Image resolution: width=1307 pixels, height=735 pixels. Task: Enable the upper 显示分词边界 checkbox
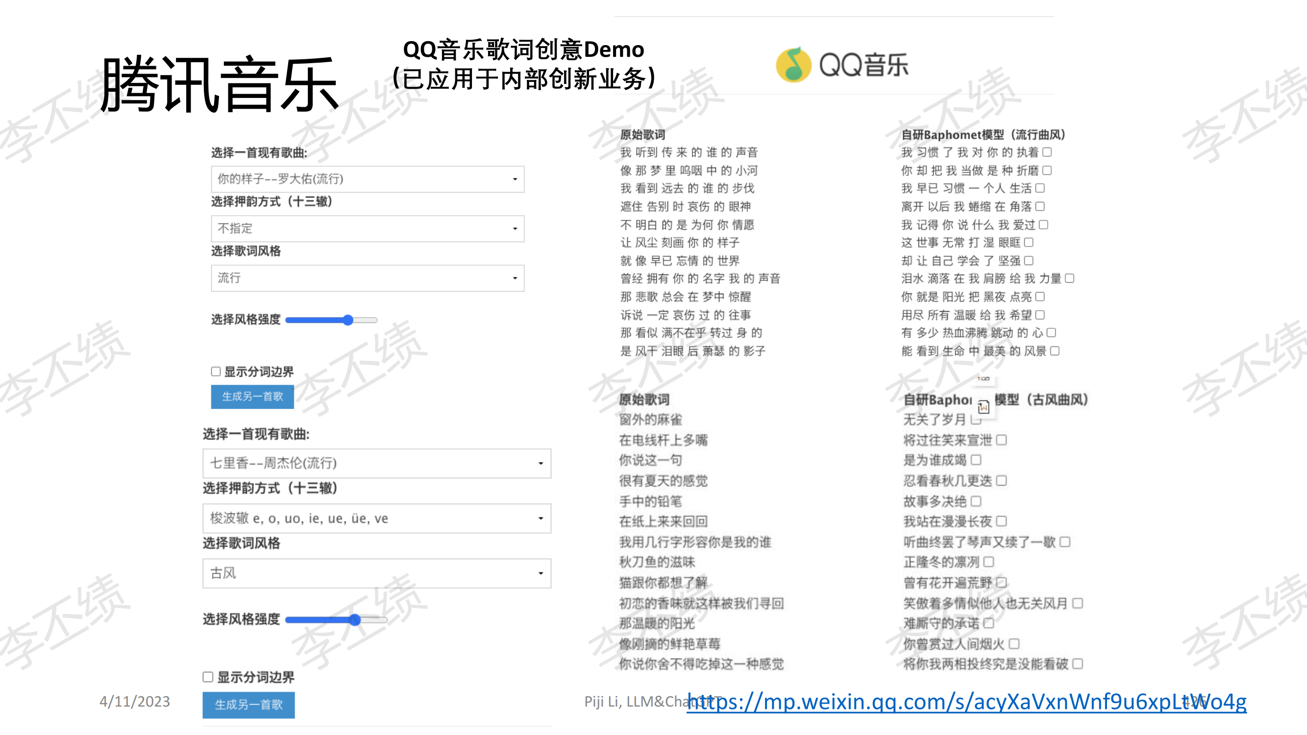[x=216, y=372]
